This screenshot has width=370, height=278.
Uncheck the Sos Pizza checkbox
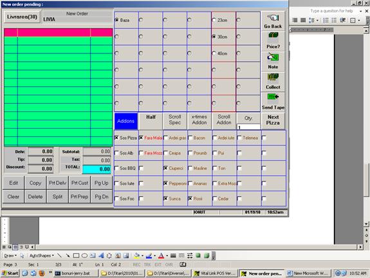click(x=116, y=138)
